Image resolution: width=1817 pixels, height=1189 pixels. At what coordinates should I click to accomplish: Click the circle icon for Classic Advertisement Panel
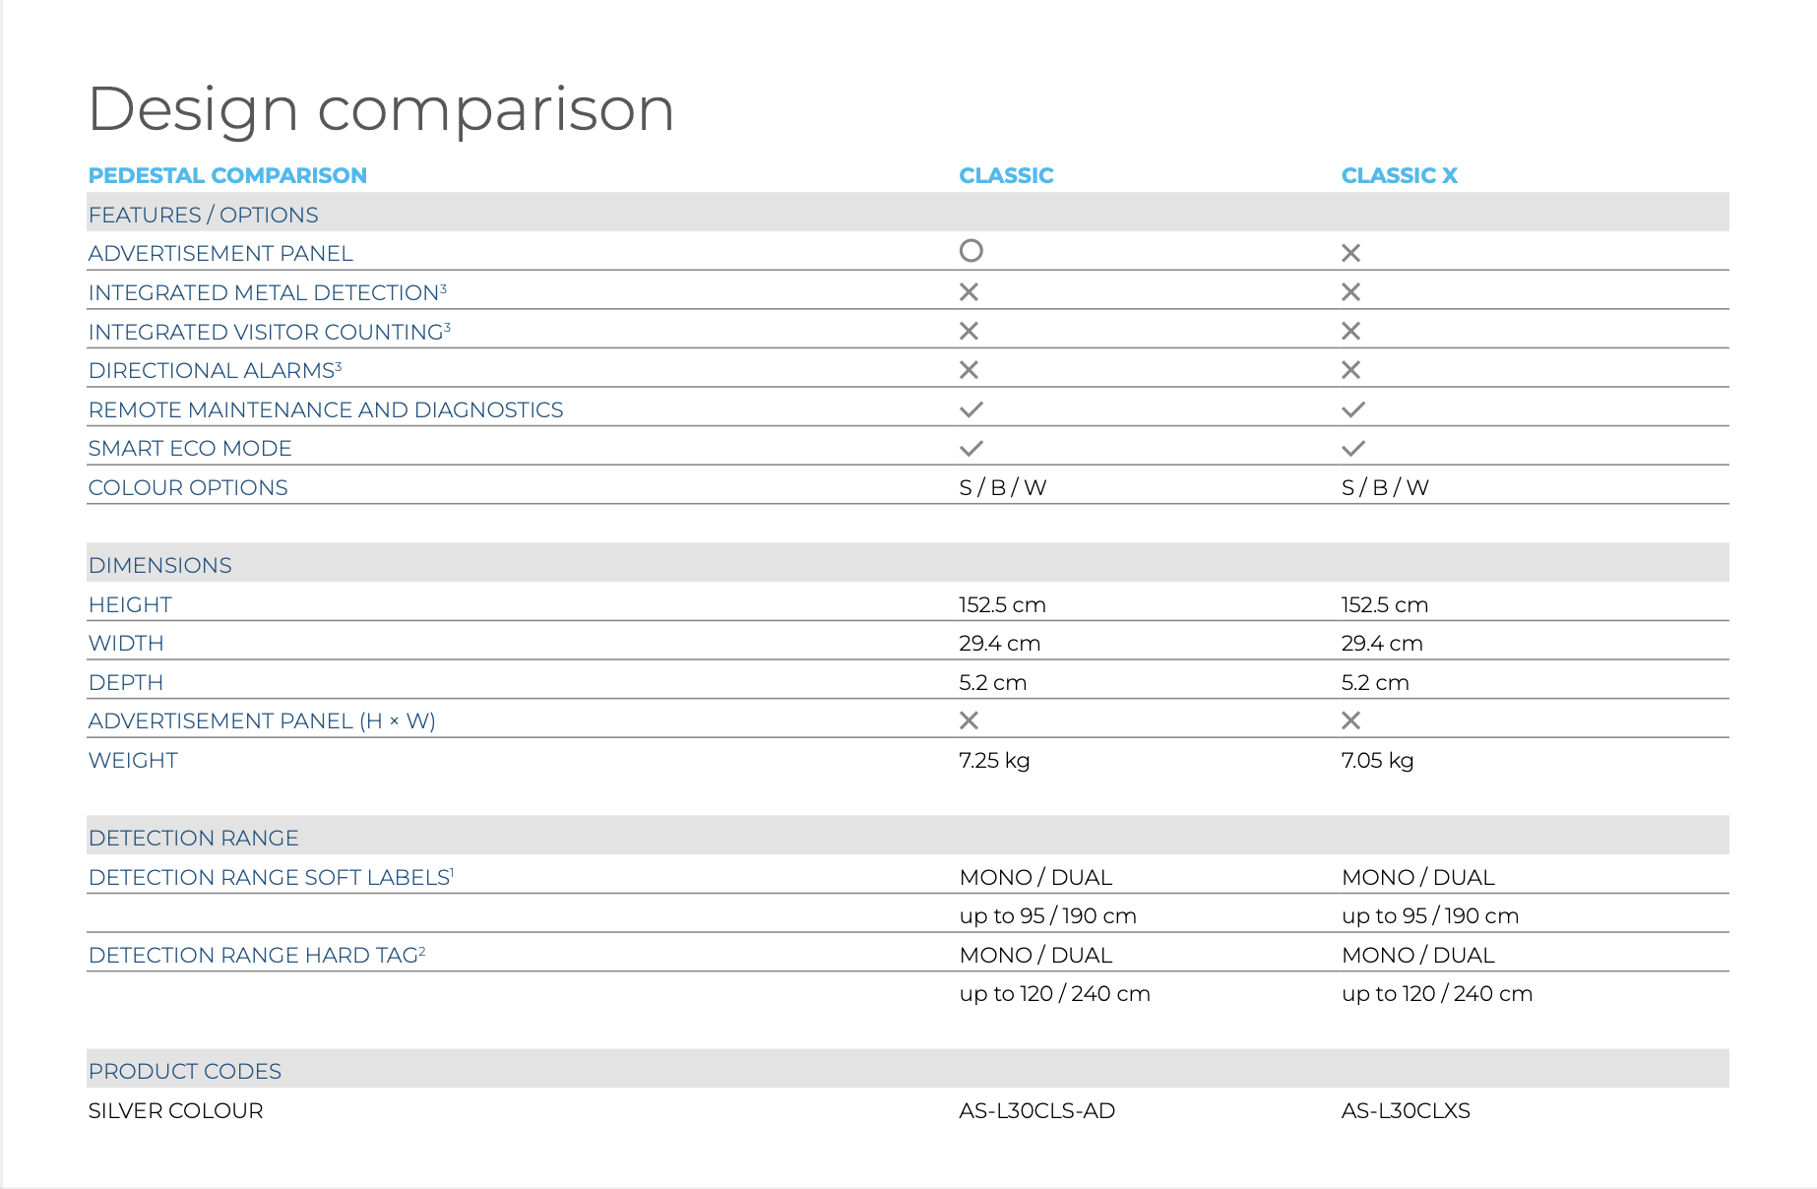(971, 251)
